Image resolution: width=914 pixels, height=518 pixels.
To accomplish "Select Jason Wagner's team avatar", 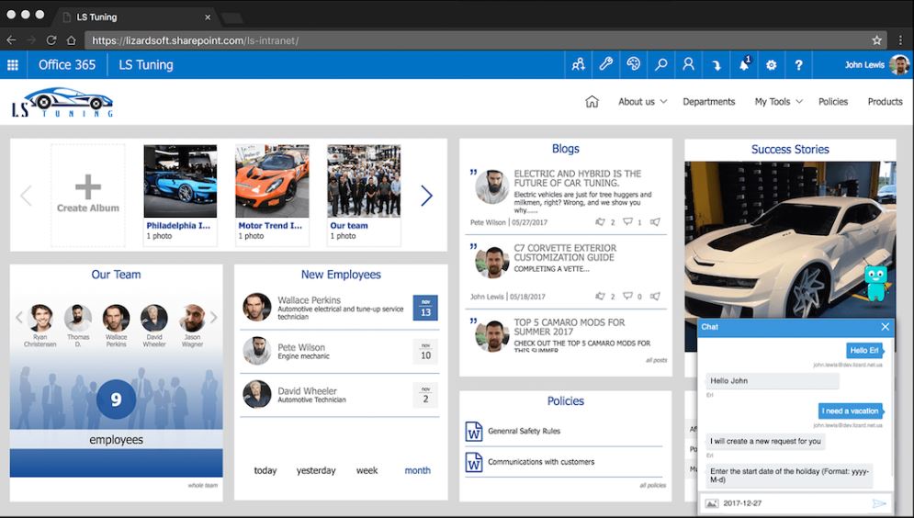I will point(192,318).
